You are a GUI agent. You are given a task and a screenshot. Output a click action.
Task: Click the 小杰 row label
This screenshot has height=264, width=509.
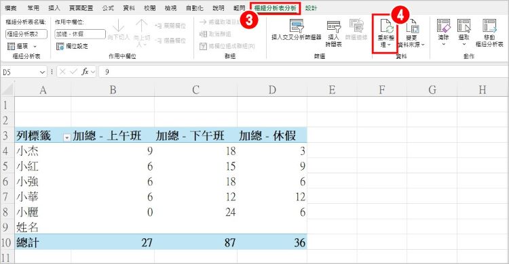pyautogui.click(x=28, y=151)
